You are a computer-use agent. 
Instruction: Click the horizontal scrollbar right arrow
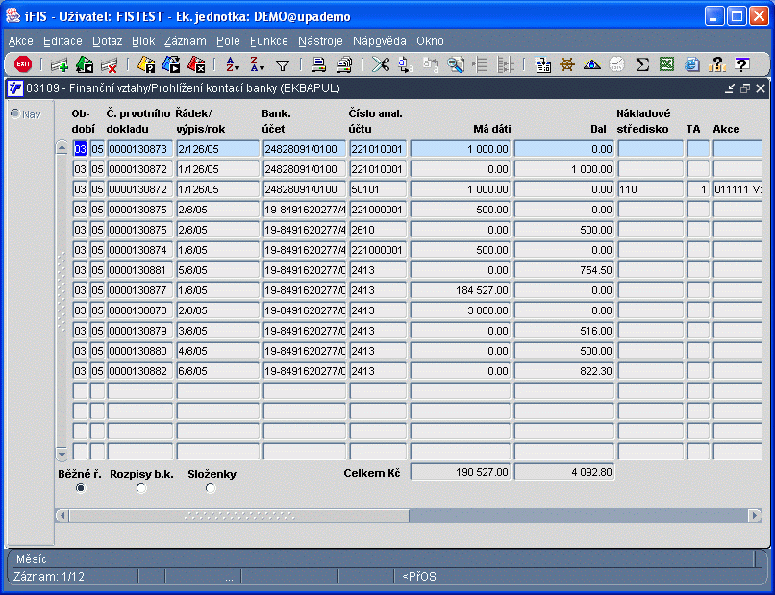(757, 516)
